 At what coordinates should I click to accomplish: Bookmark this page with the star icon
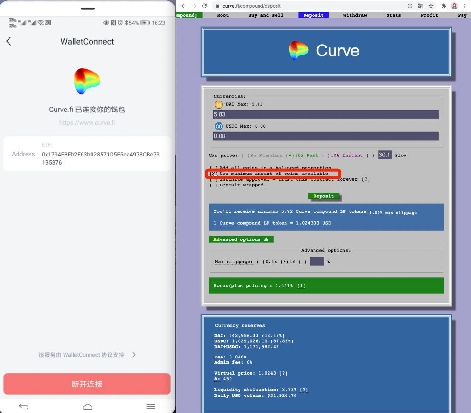coord(431,6)
